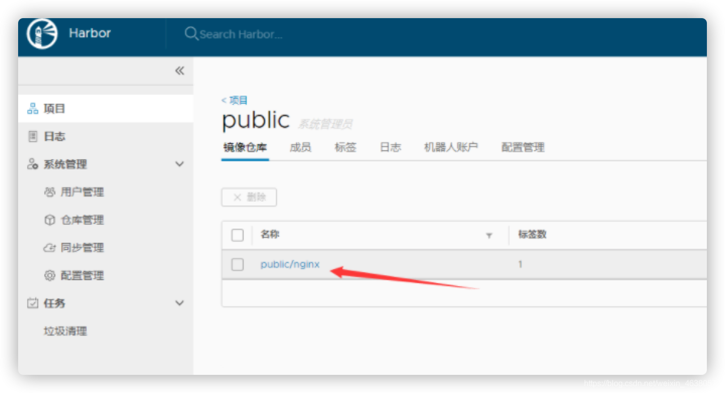Click the 名称 column header

tap(270, 234)
